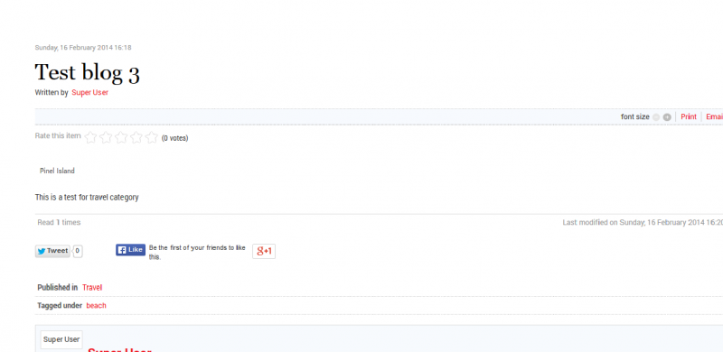Click the 'Published in' label

(58, 288)
